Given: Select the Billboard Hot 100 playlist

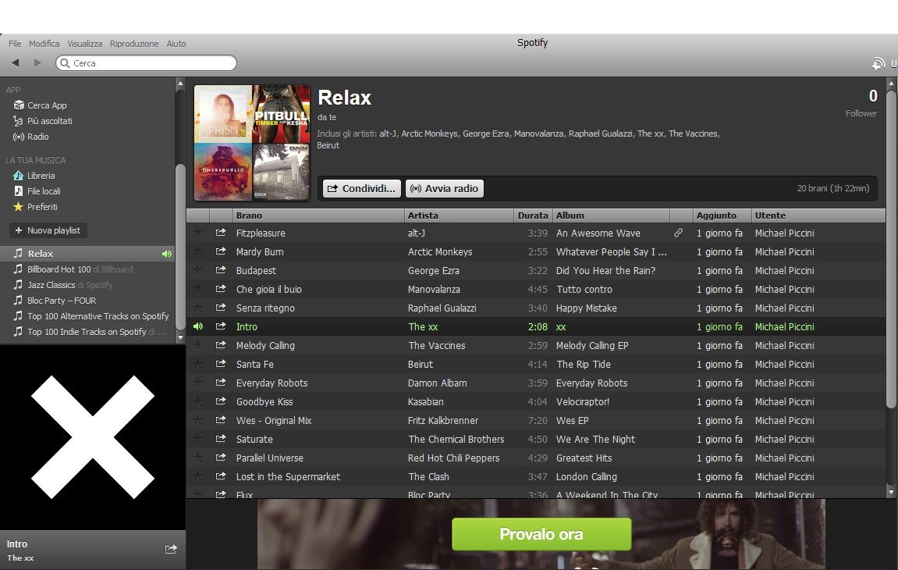Looking at the screenshot, I should click(x=87, y=269).
